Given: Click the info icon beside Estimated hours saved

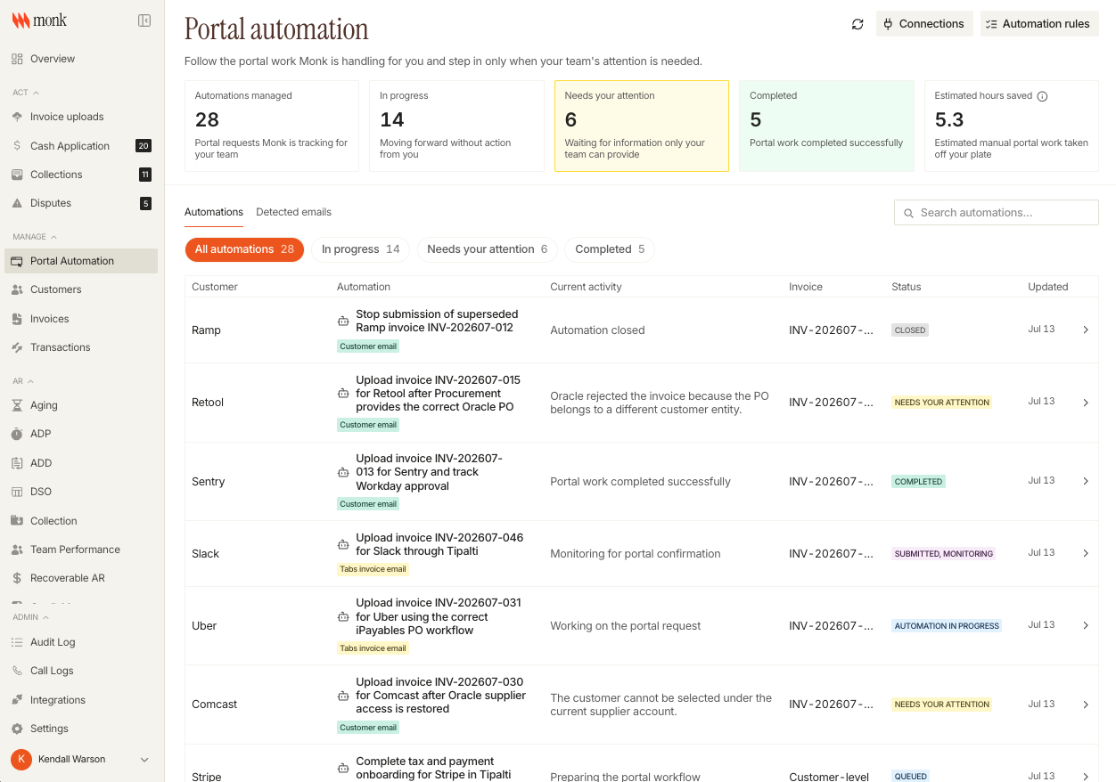Looking at the screenshot, I should (x=1042, y=96).
